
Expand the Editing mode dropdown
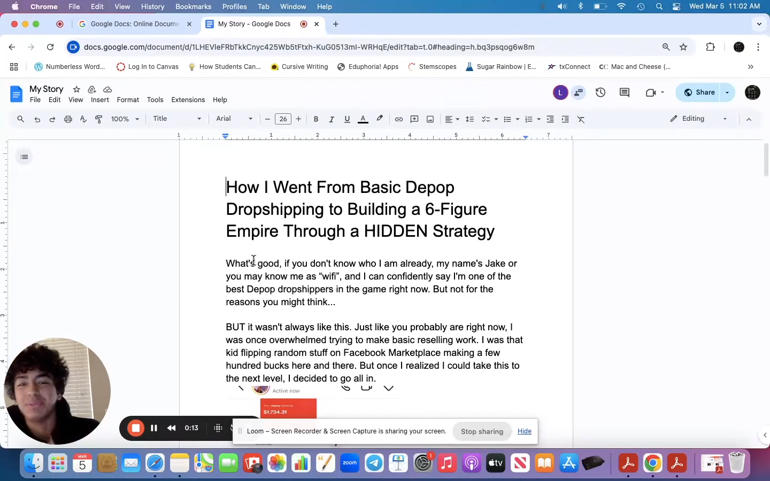click(x=699, y=119)
